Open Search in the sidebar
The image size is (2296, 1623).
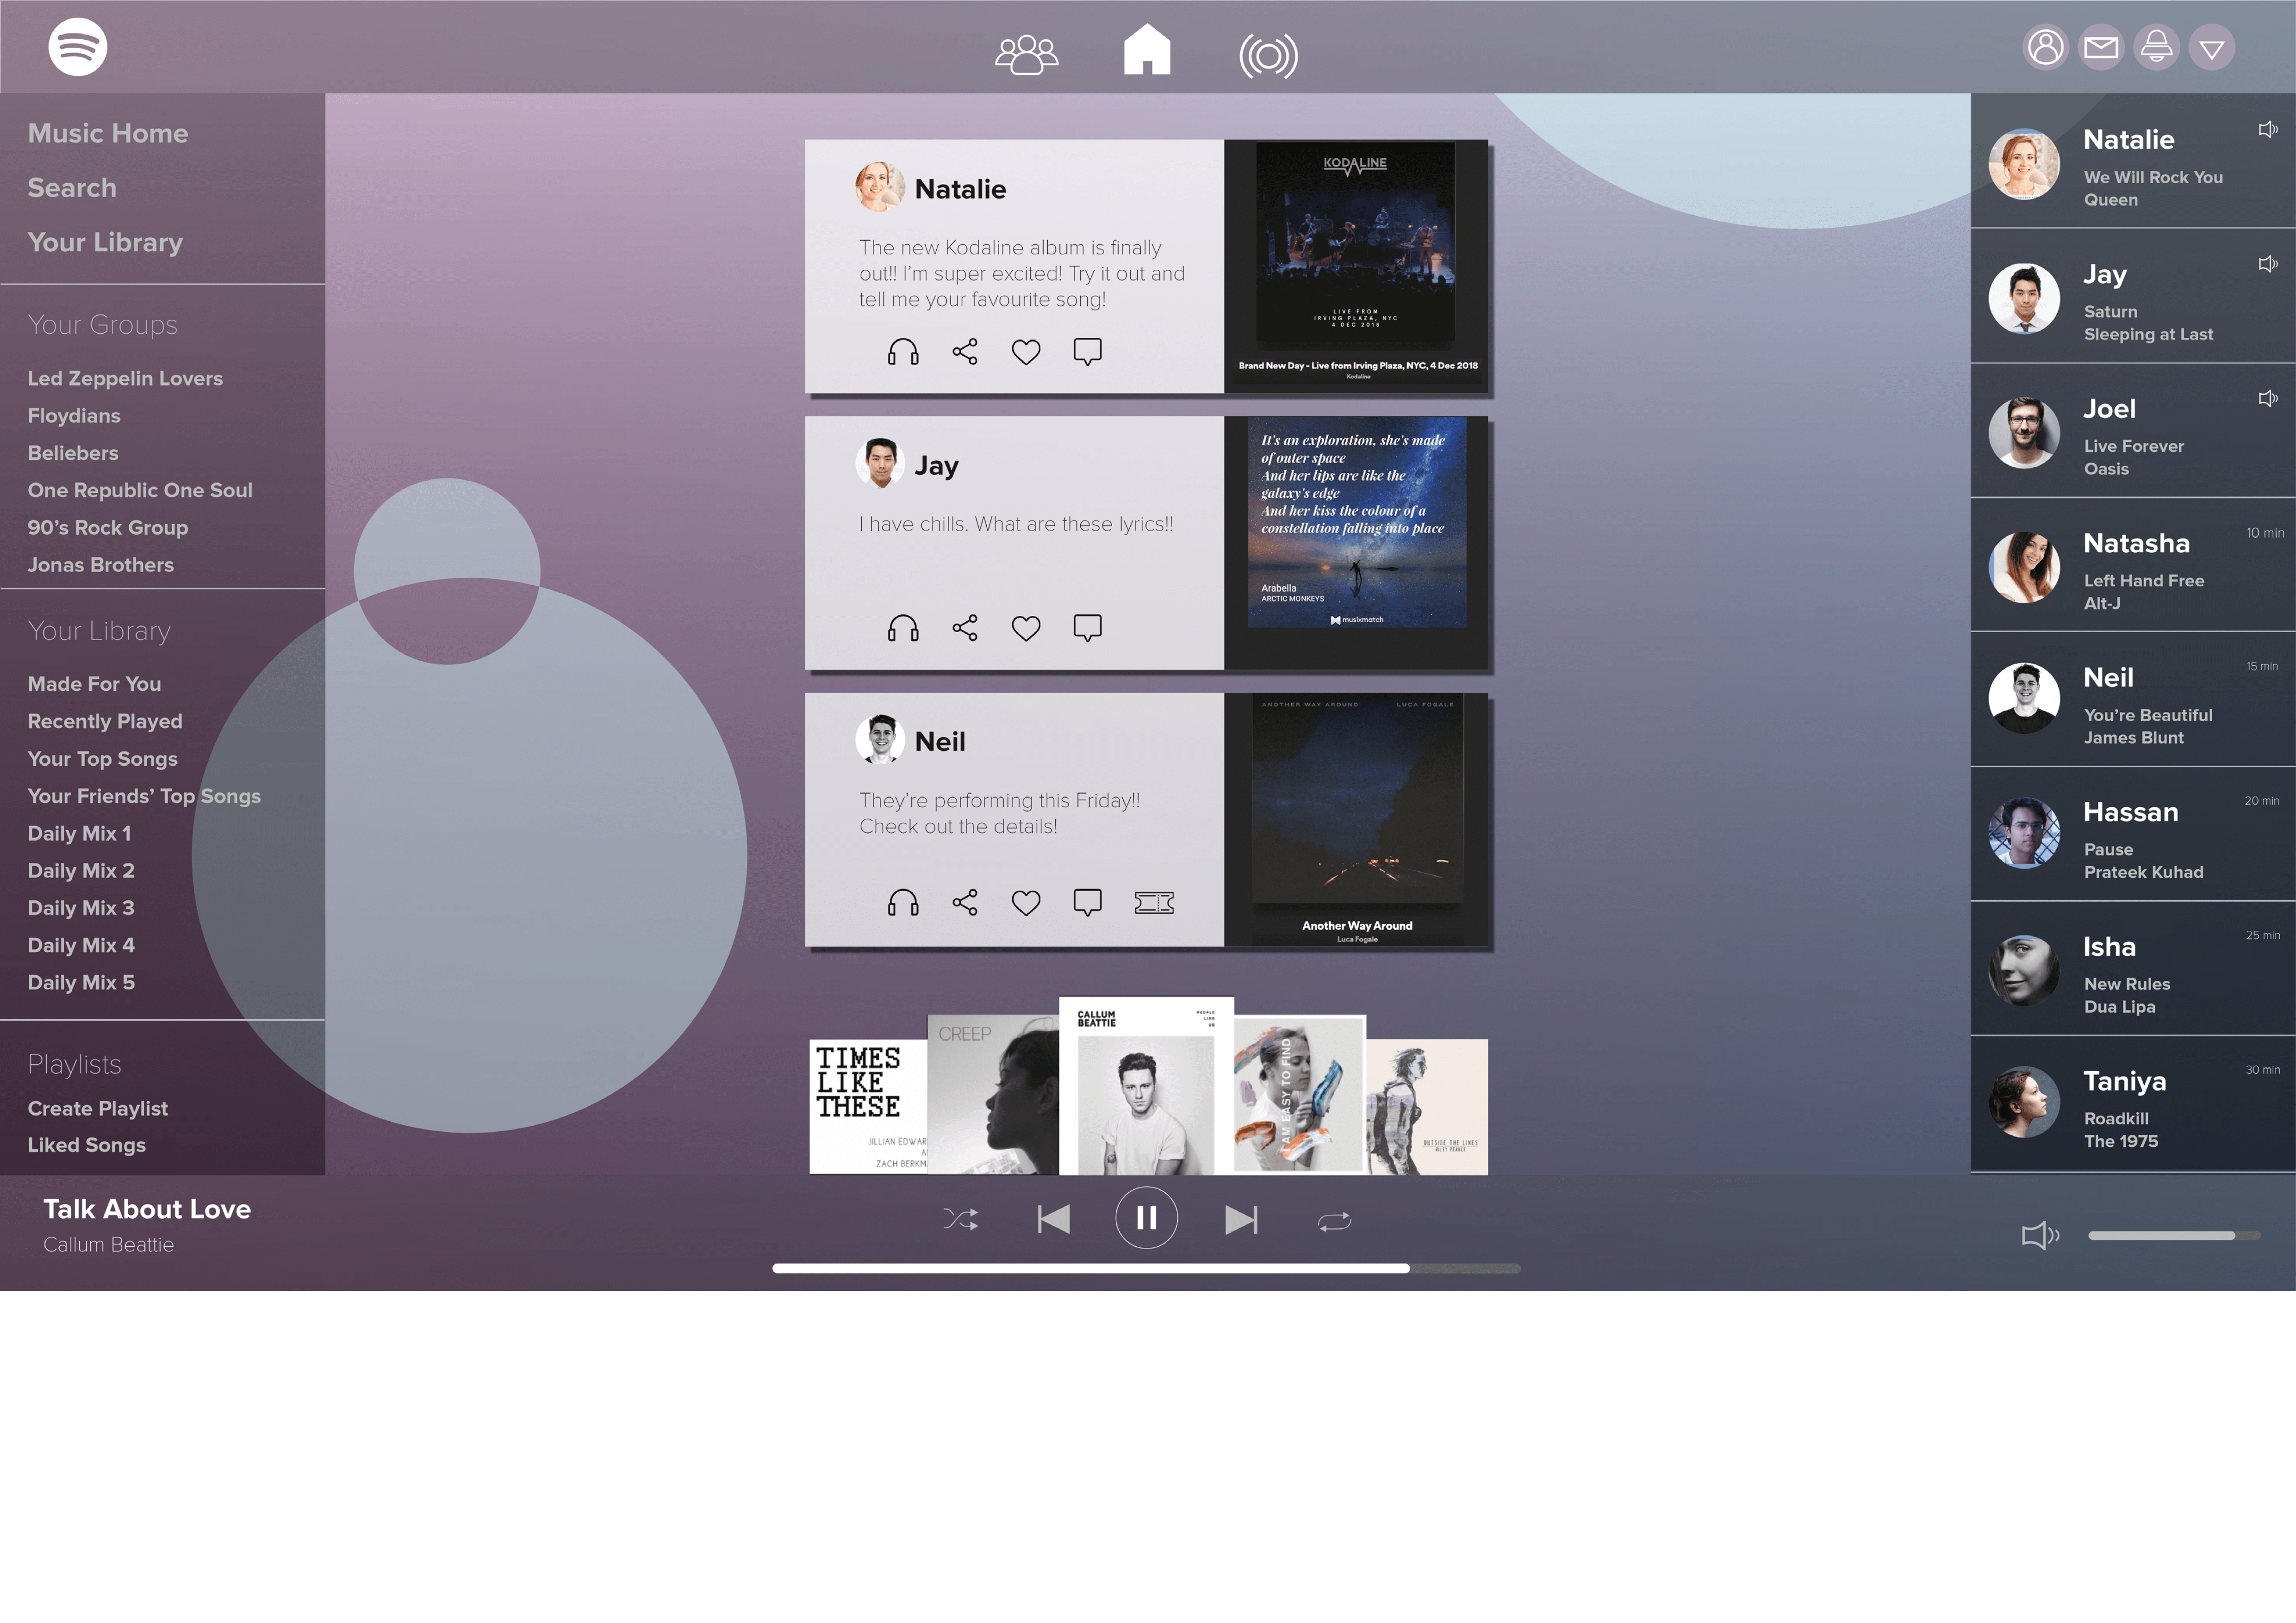pyautogui.click(x=72, y=188)
